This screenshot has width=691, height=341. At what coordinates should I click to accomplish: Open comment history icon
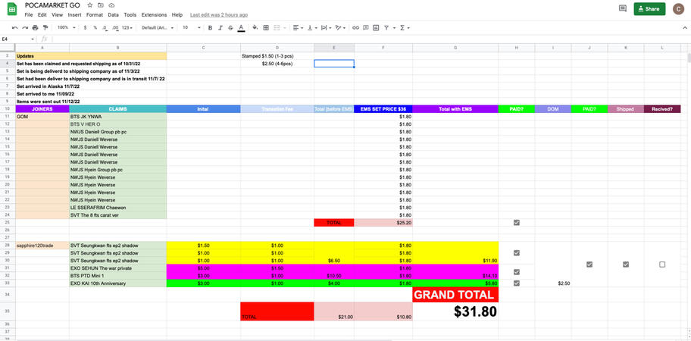pos(623,9)
